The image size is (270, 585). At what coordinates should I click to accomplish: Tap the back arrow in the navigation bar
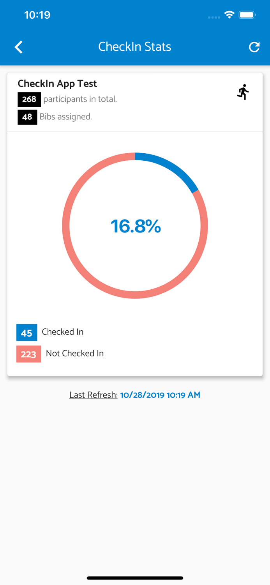18,47
